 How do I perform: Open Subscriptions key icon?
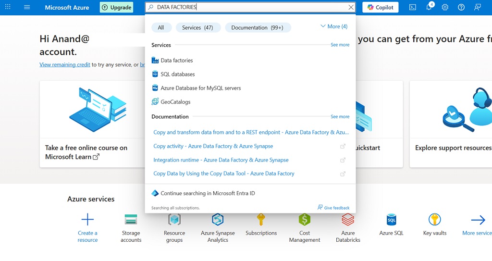261,220
